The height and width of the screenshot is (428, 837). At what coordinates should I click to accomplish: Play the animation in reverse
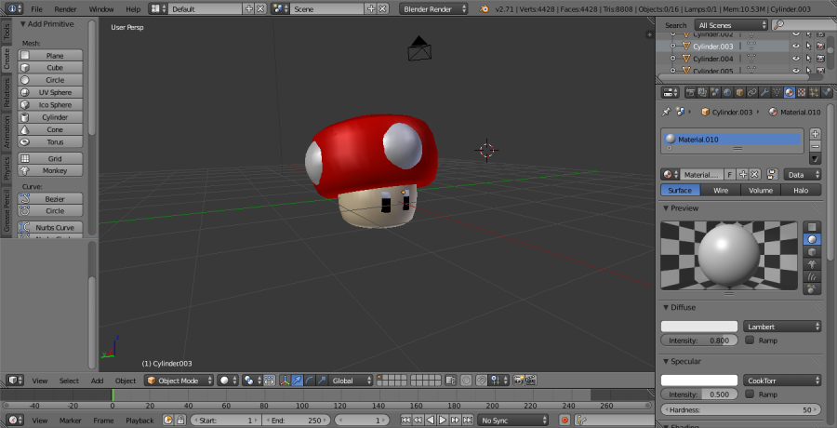coord(431,421)
